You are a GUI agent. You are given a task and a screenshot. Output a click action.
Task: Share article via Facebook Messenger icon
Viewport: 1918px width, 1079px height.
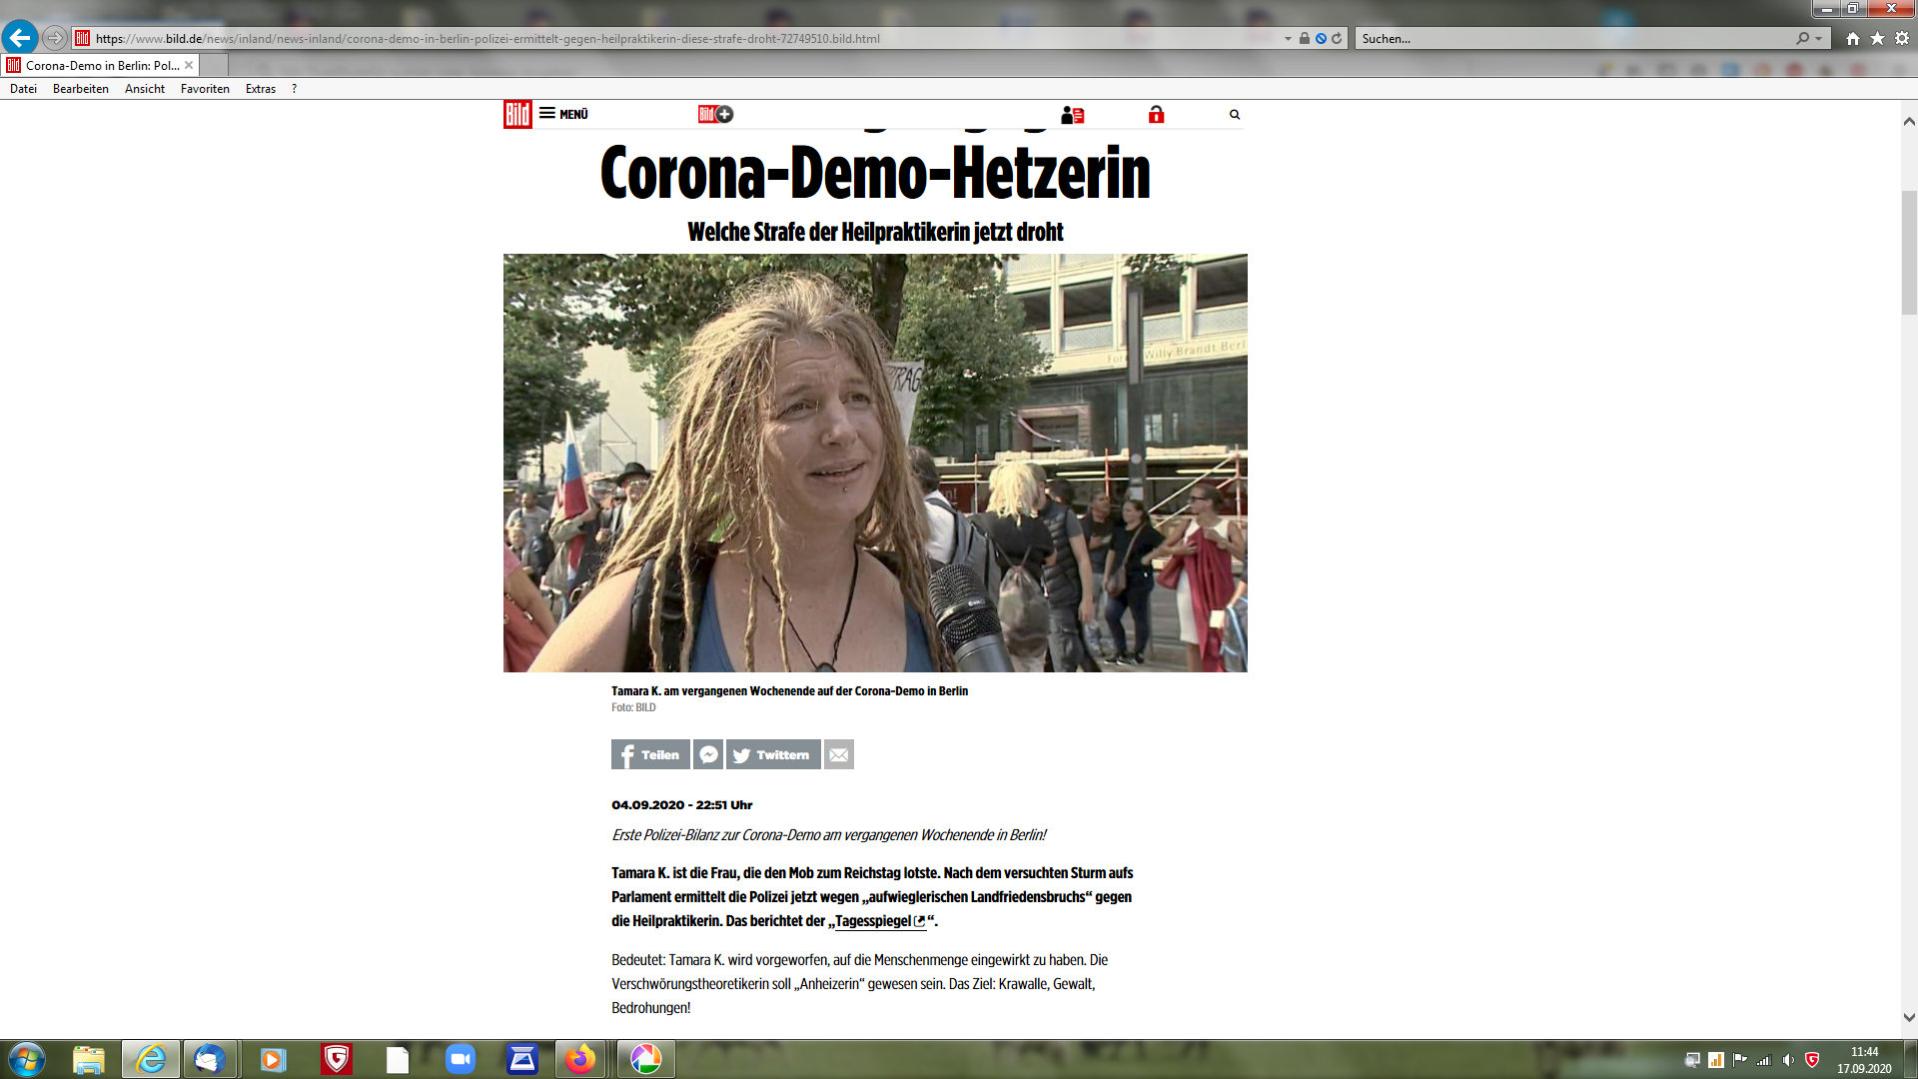coord(708,755)
